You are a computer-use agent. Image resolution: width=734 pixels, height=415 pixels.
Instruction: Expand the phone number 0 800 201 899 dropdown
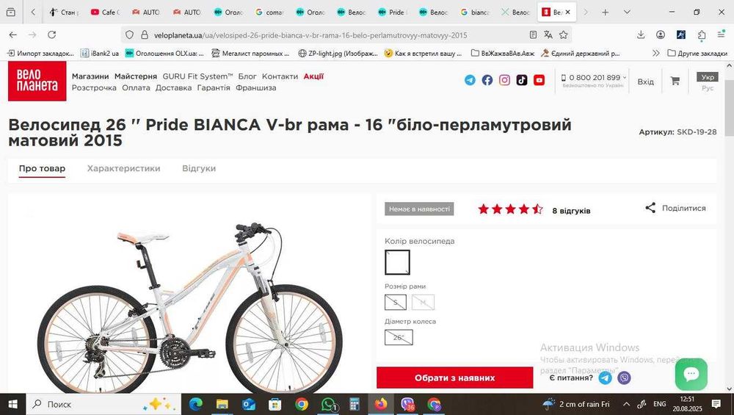pyautogui.click(x=625, y=78)
